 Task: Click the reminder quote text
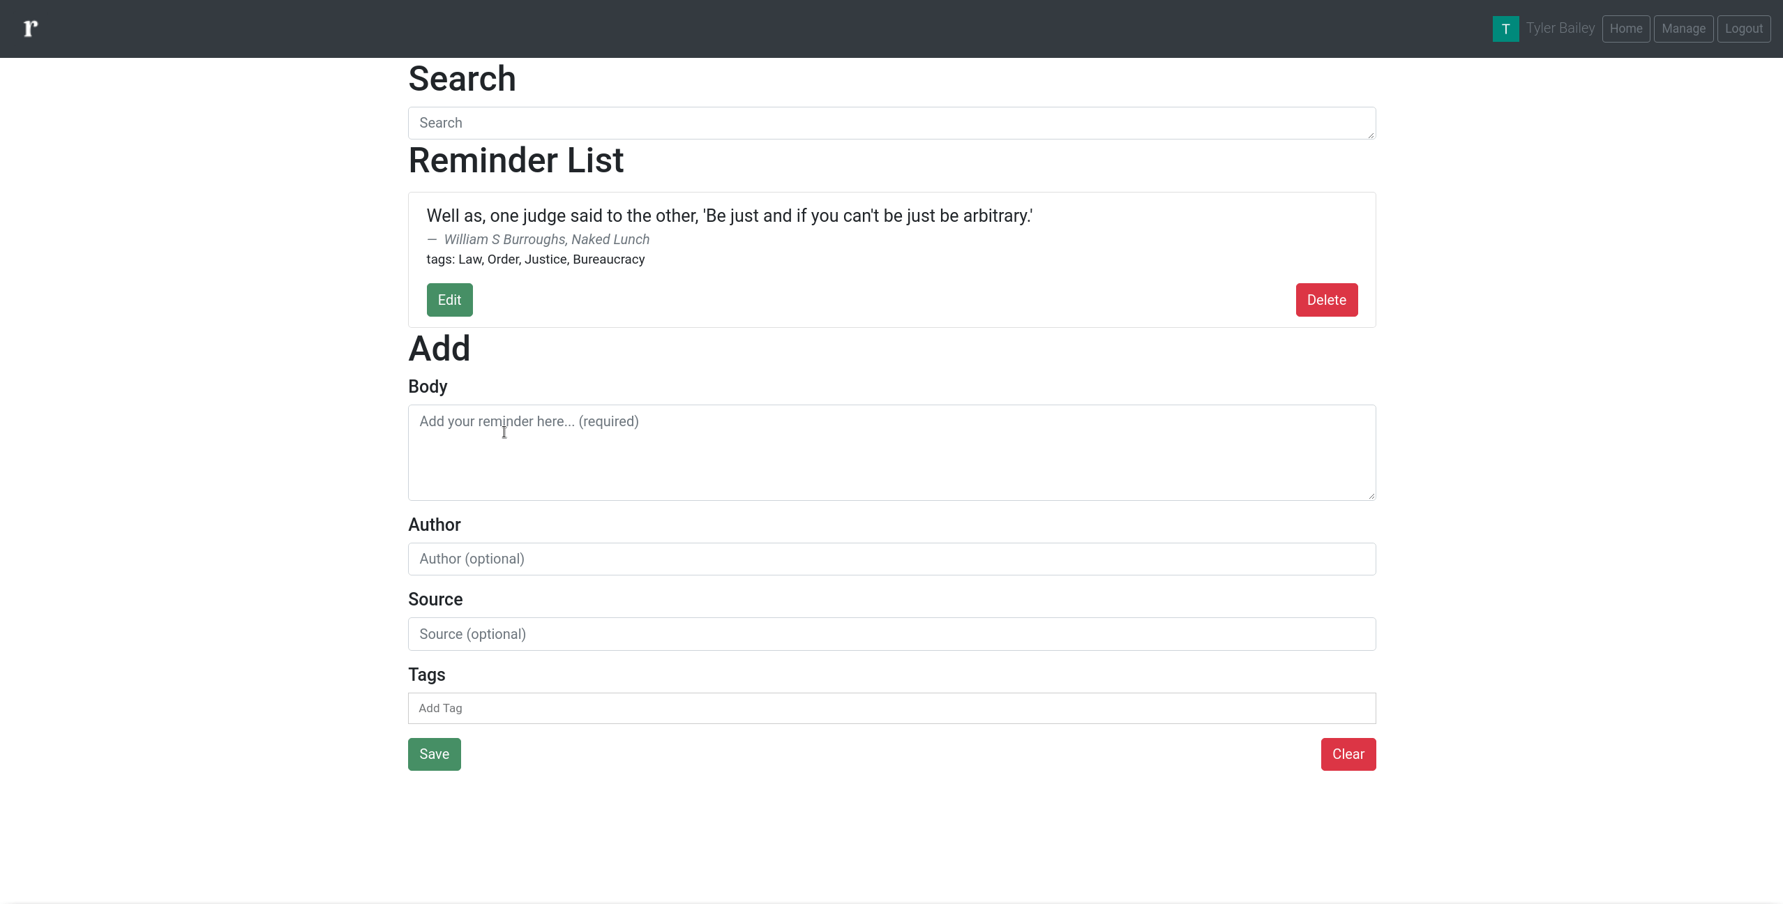point(729,216)
